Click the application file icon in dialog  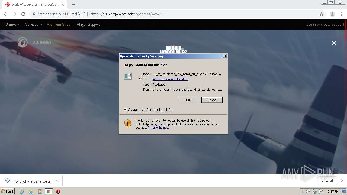(x=128, y=76)
